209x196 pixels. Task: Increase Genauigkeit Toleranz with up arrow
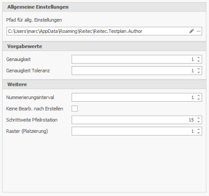[x=199, y=69]
